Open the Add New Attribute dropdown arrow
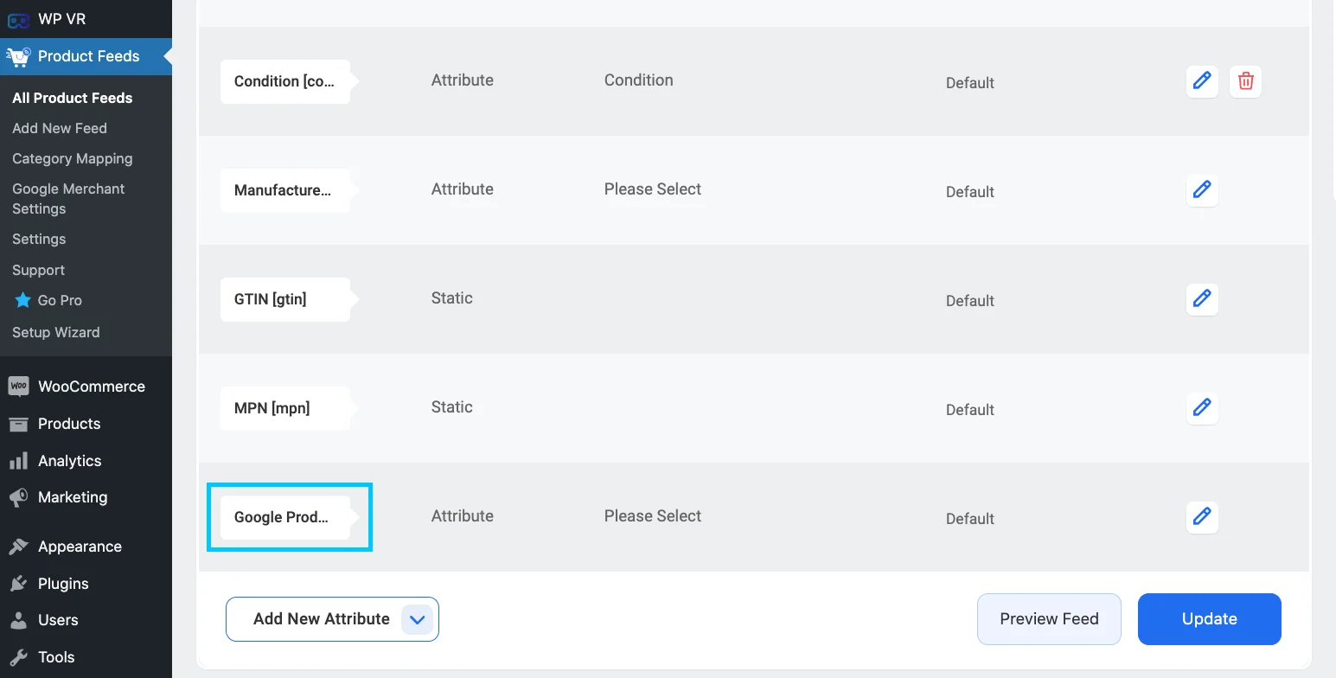This screenshot has height=678, width=1336. coord(418,619)
